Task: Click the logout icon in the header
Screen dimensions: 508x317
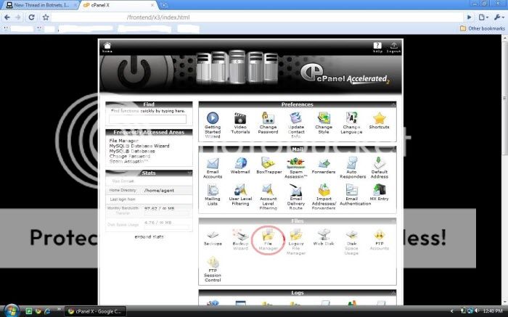Action: tap(393, 47)
